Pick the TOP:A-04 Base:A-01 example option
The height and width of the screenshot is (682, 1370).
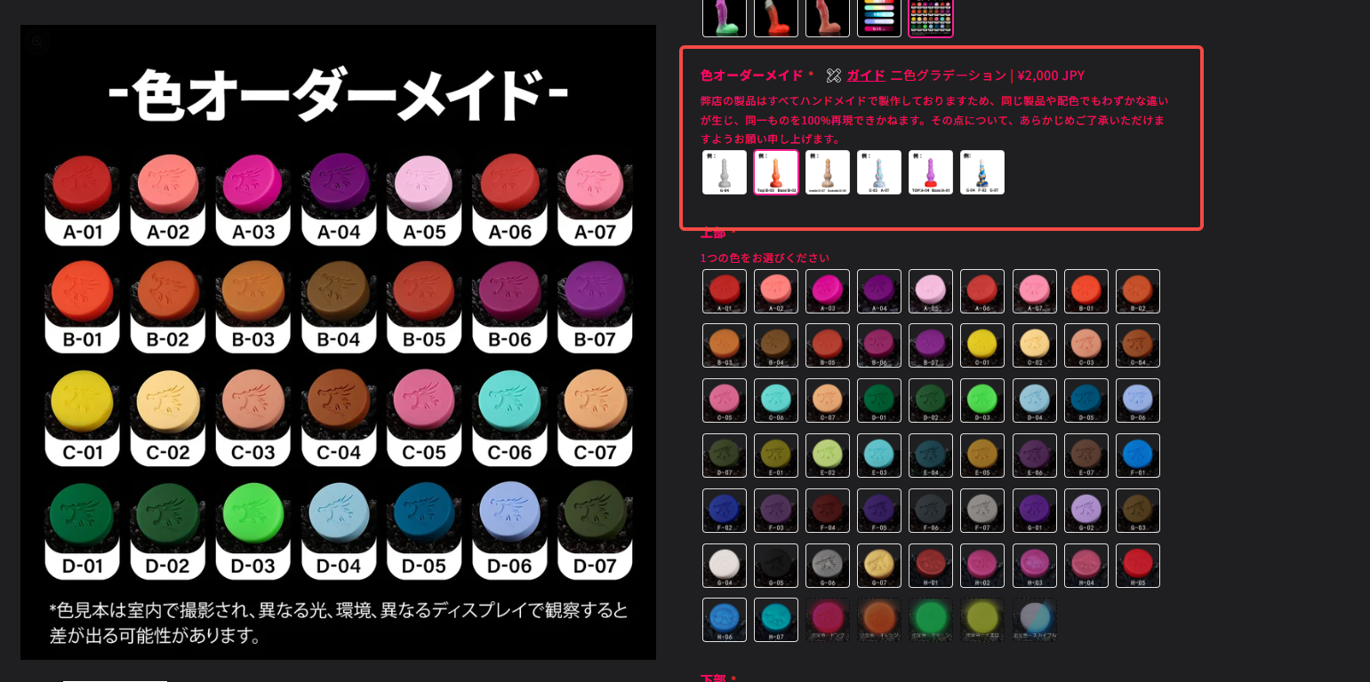tap(930, 172)
